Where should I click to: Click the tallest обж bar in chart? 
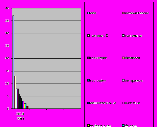13,62
